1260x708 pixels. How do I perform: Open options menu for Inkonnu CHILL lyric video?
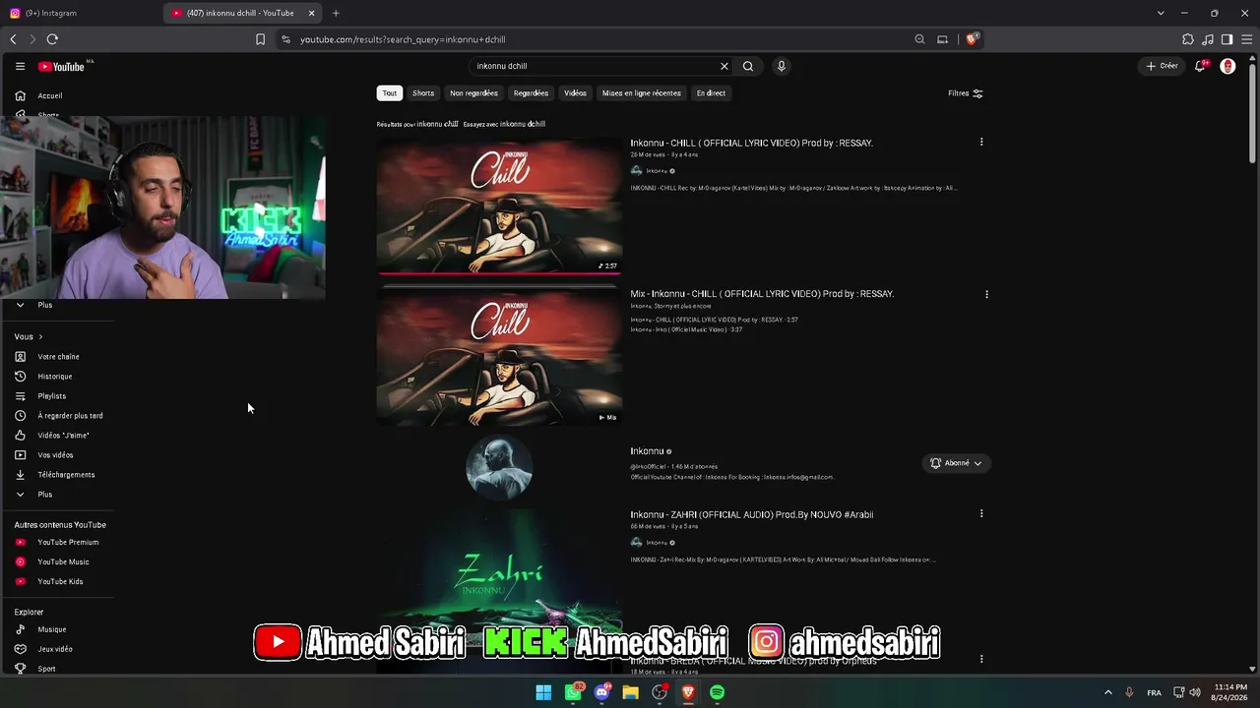(x=981, y=143)
